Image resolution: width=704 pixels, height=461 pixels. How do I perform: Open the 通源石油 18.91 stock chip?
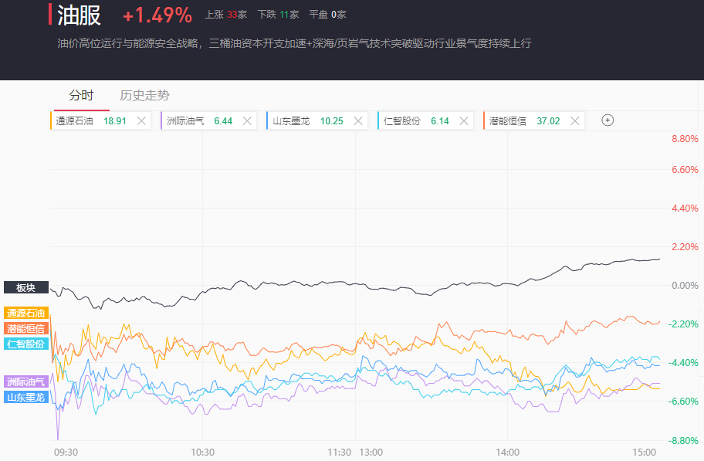(x=91, y=121)
